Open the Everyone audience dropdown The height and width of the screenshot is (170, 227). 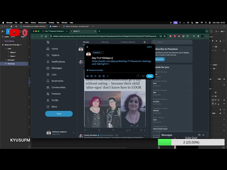point(98,52)
